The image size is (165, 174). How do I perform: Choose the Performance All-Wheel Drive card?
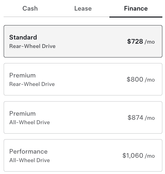83,155
